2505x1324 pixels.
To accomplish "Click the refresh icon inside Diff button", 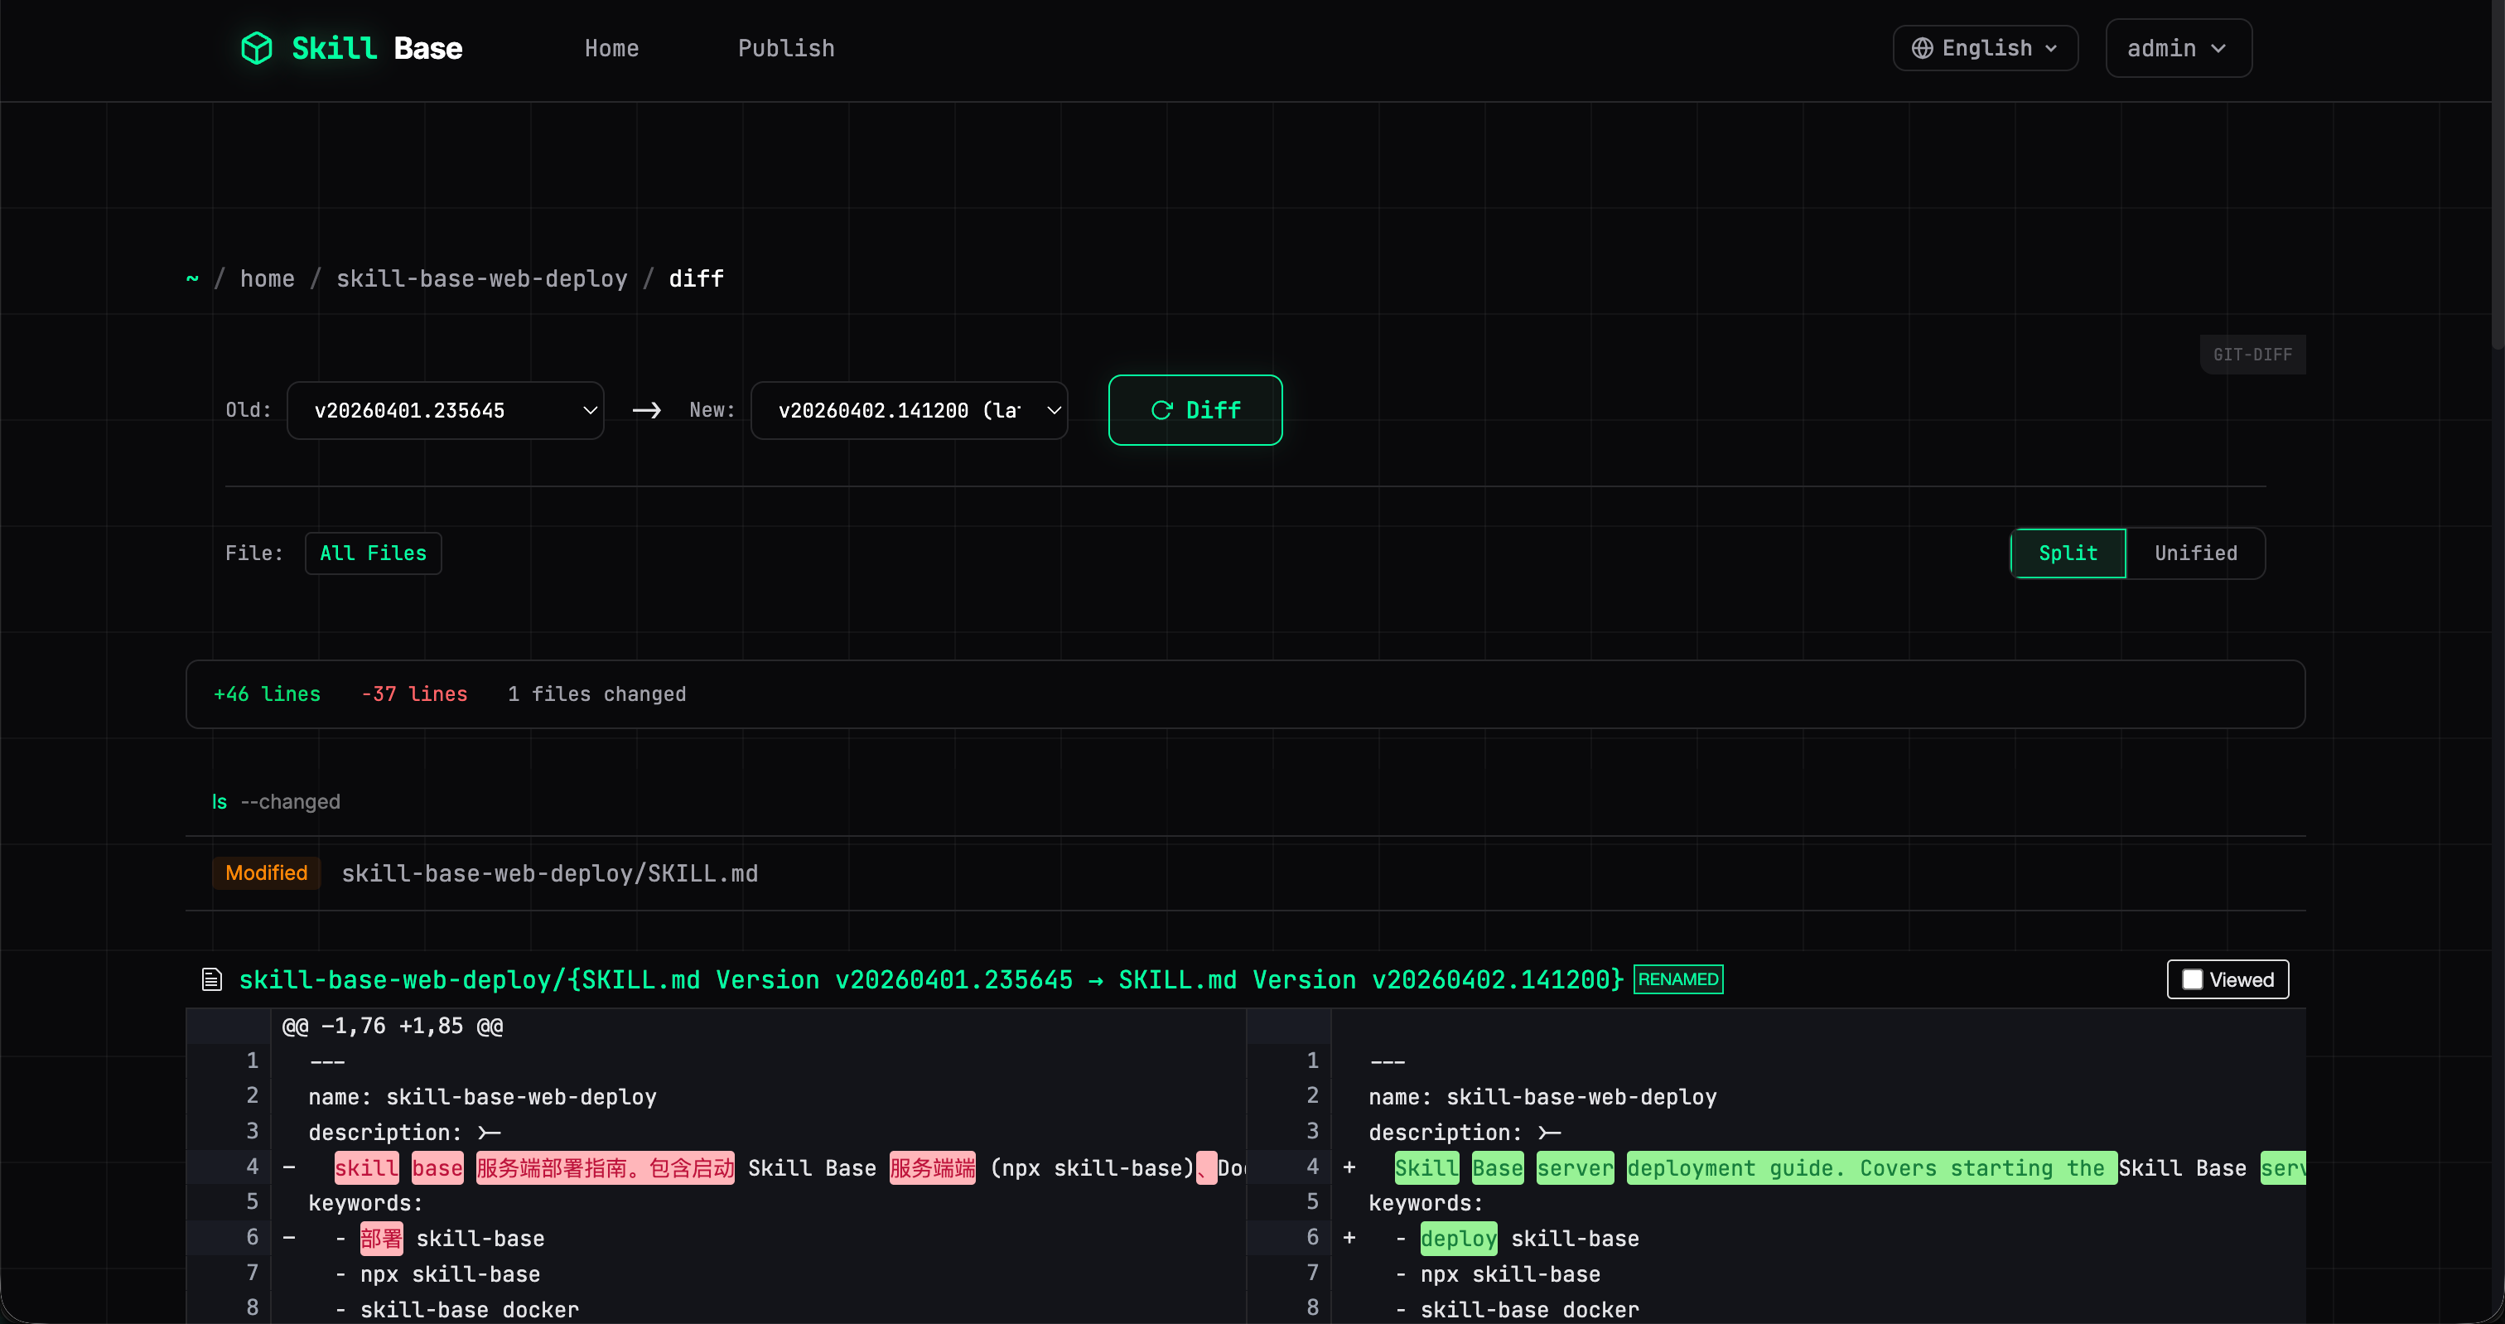I will click(x=1162, y=409).
